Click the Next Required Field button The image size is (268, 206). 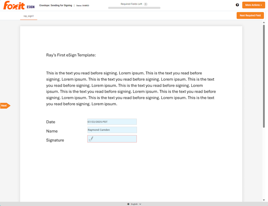click(x=250, y=15)
